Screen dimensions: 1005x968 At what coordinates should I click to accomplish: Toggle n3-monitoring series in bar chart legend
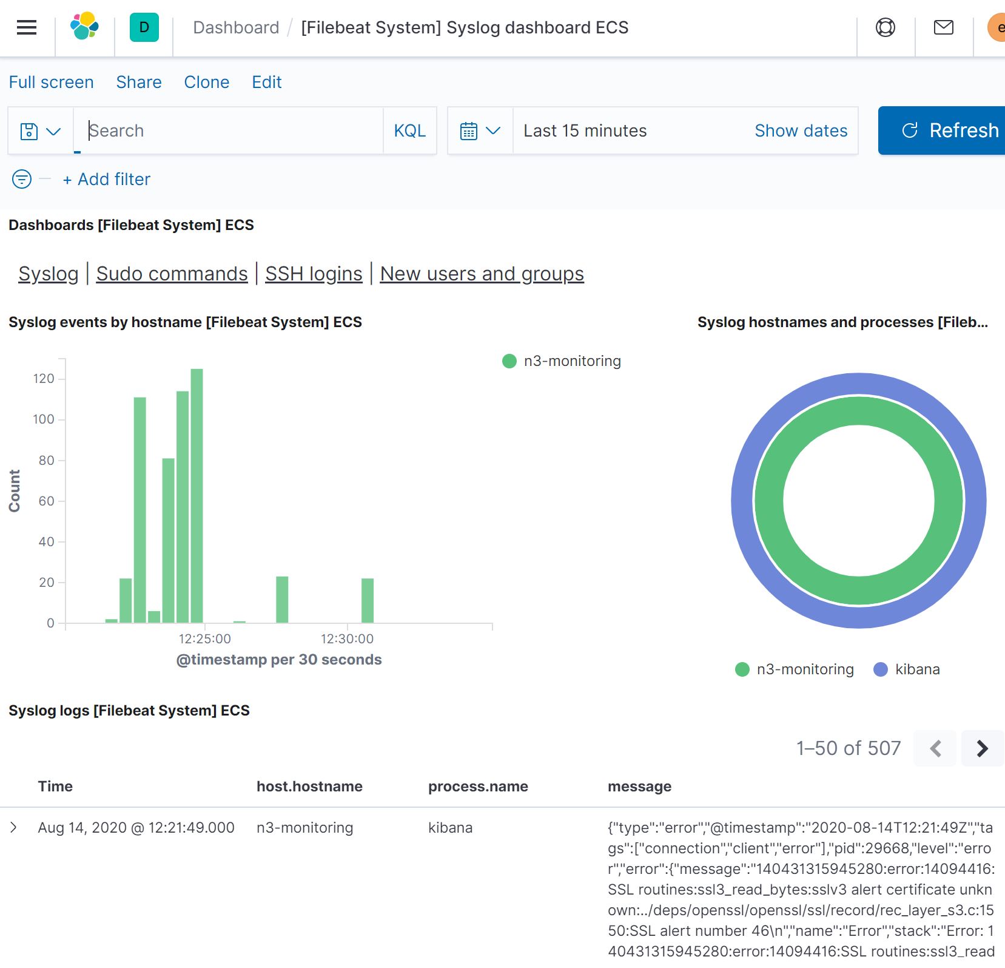click(x=562, y=361)
